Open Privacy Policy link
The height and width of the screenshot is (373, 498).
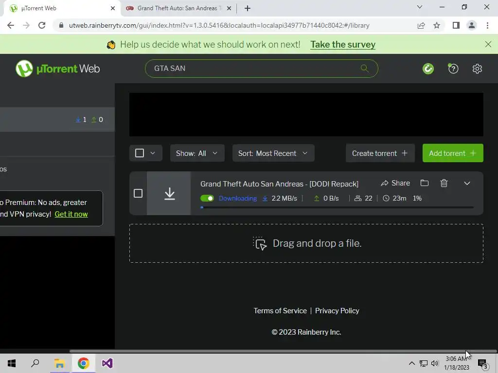(x=337, y=311)
